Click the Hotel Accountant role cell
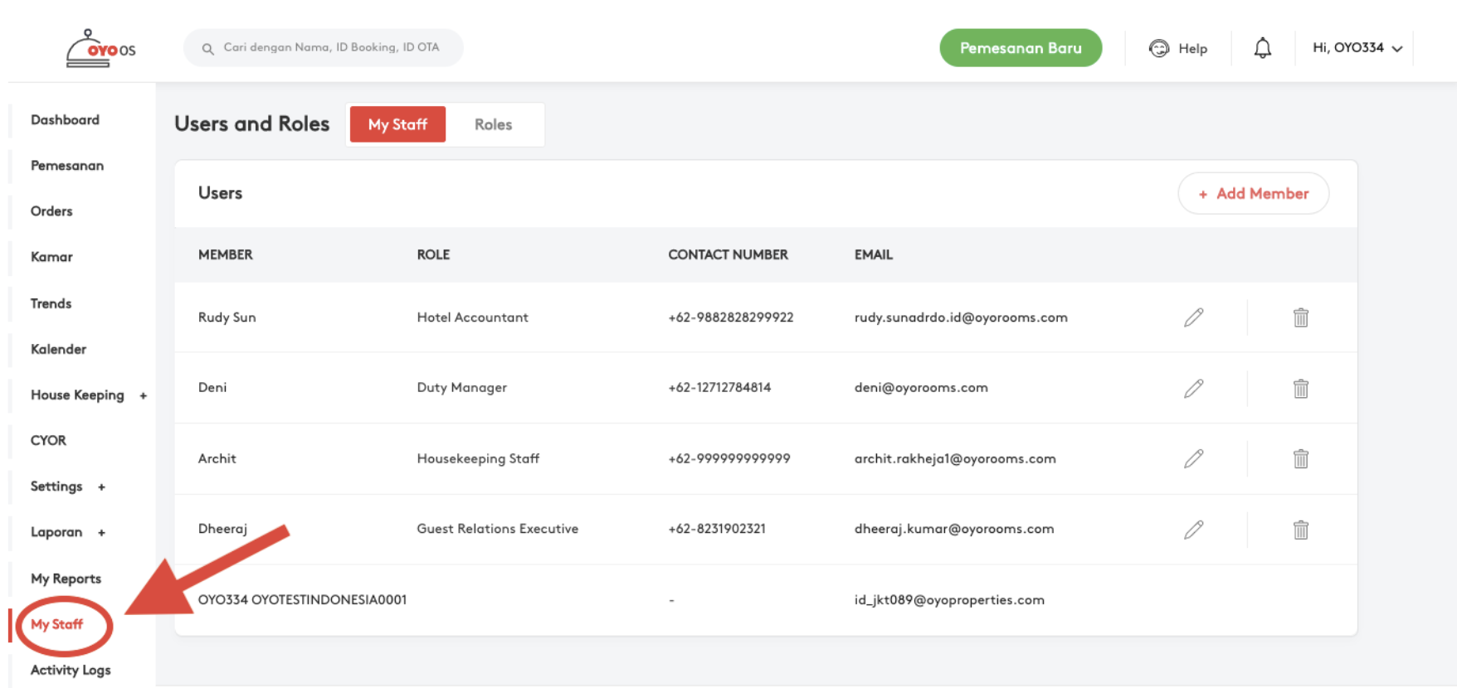 click(x=472, y=317)
